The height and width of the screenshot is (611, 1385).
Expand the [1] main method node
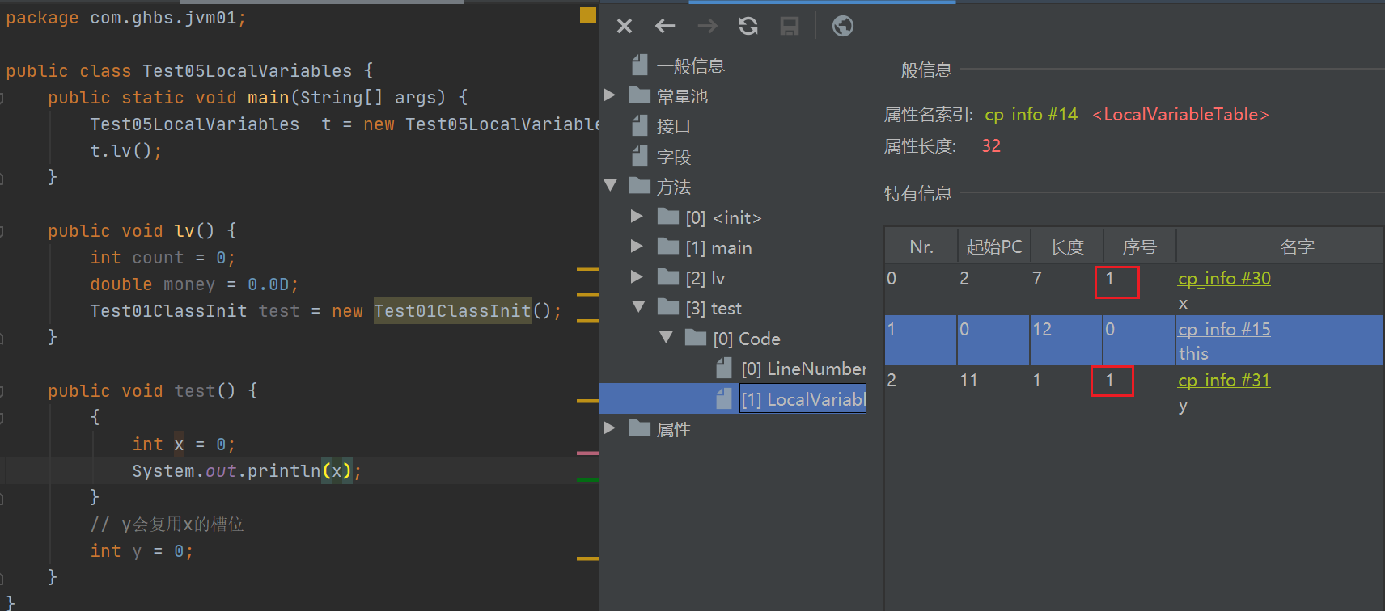(x=637, y=247)
